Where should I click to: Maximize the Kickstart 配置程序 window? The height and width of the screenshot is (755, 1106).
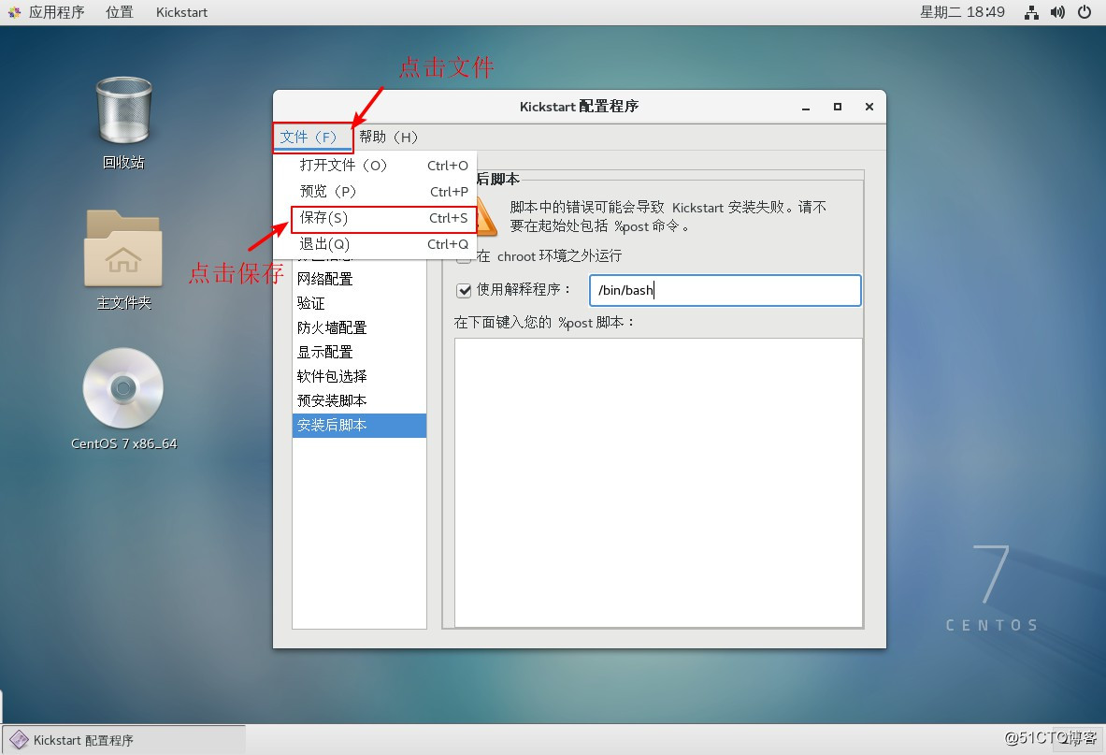pyautogui.click(x=838, y=107)
